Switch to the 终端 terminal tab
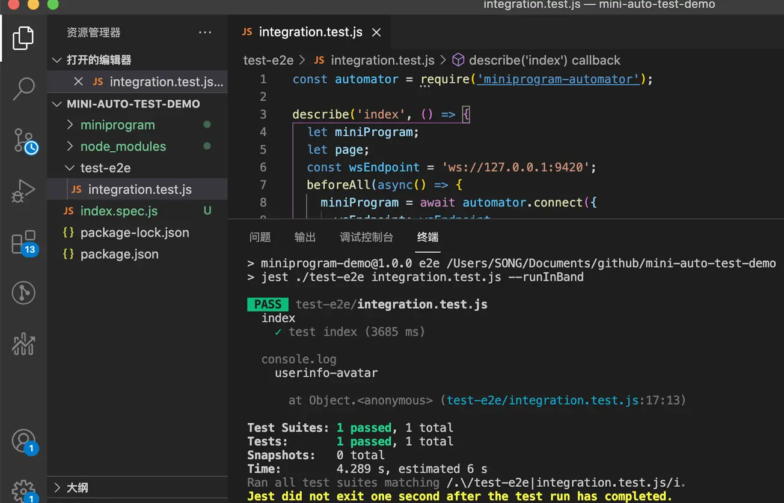The image size is (784, 503). pos(427,237)
